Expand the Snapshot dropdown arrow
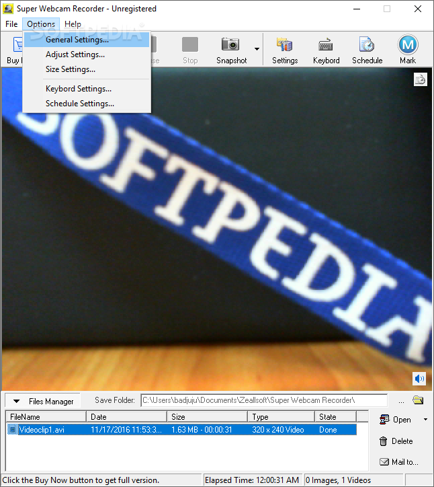The image size is (434, 487). tap(257, 49)
